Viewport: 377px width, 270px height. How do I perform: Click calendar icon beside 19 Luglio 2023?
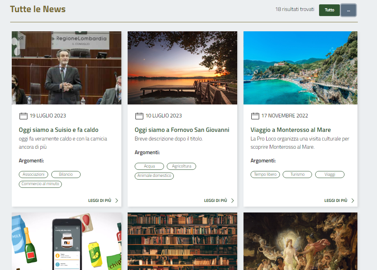tap(23, 116)
